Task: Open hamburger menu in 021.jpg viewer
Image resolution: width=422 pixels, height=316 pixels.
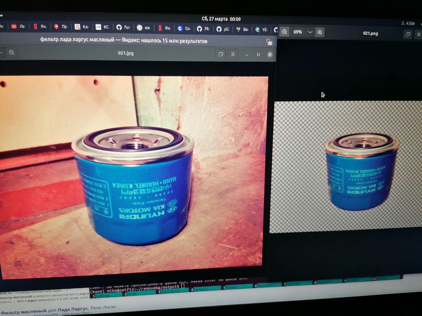Action: [x=233, y=54]
